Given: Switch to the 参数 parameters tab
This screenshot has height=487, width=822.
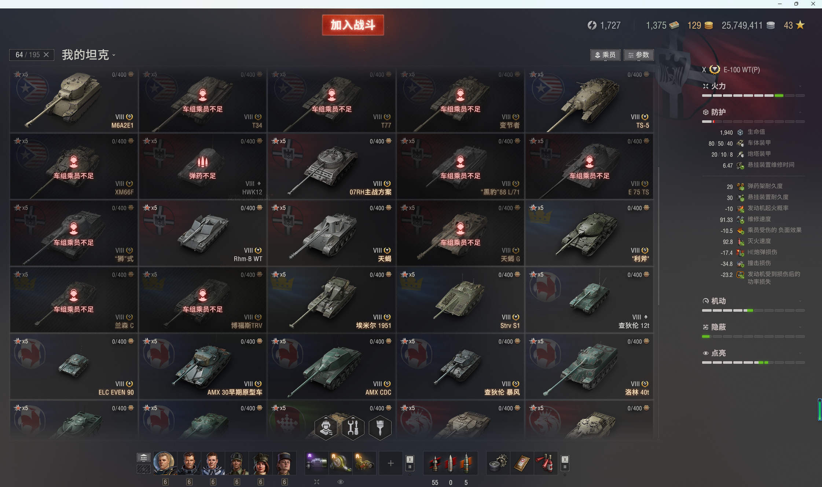Looking at the screenshot, I should click(x=639, y=55).
